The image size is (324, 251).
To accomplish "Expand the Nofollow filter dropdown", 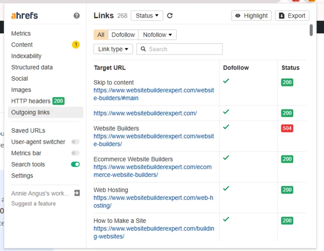I will 158,35.
